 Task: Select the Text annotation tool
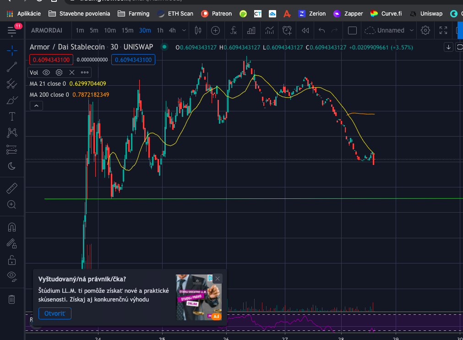[12, 116]
